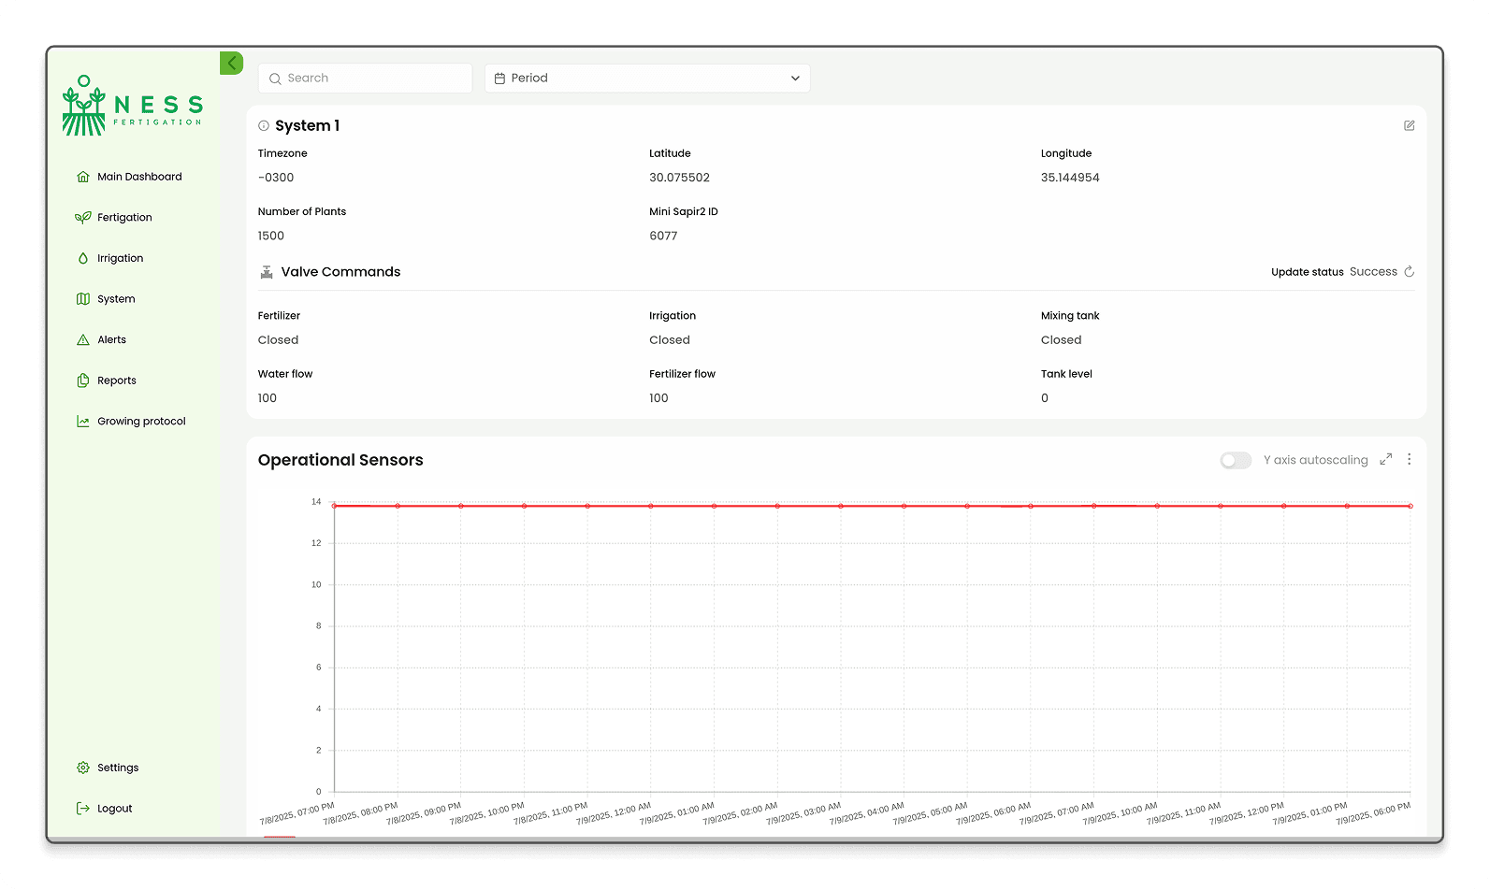Navigate to Irrigation section
Image resolution: width=1490 pixels, height=890 pixels.
click(x=120, y=259)
